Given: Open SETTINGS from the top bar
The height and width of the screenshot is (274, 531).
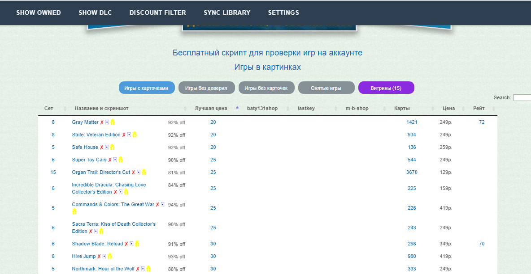Looking at the screenshot, I should click(x=283, y=13).
